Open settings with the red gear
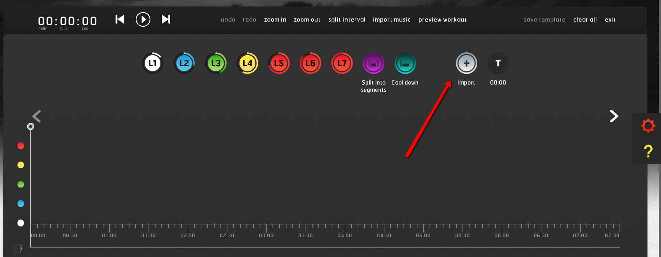Viewport: 661px width, 257px height. pyautogui.click(x=648, y=126)
